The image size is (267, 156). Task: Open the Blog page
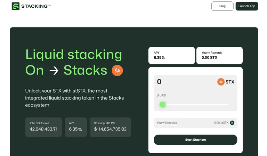[222, 6]
